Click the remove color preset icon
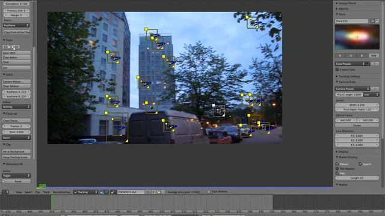 [x=377, y=64]
